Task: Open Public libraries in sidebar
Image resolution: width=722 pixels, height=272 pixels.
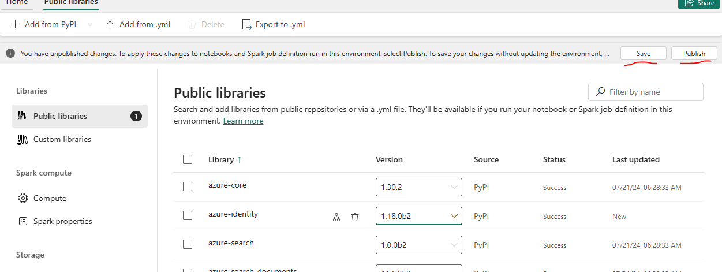Action: (80, 116)
